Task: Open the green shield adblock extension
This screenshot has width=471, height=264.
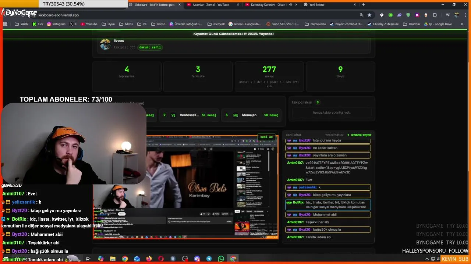Action: 408,15
